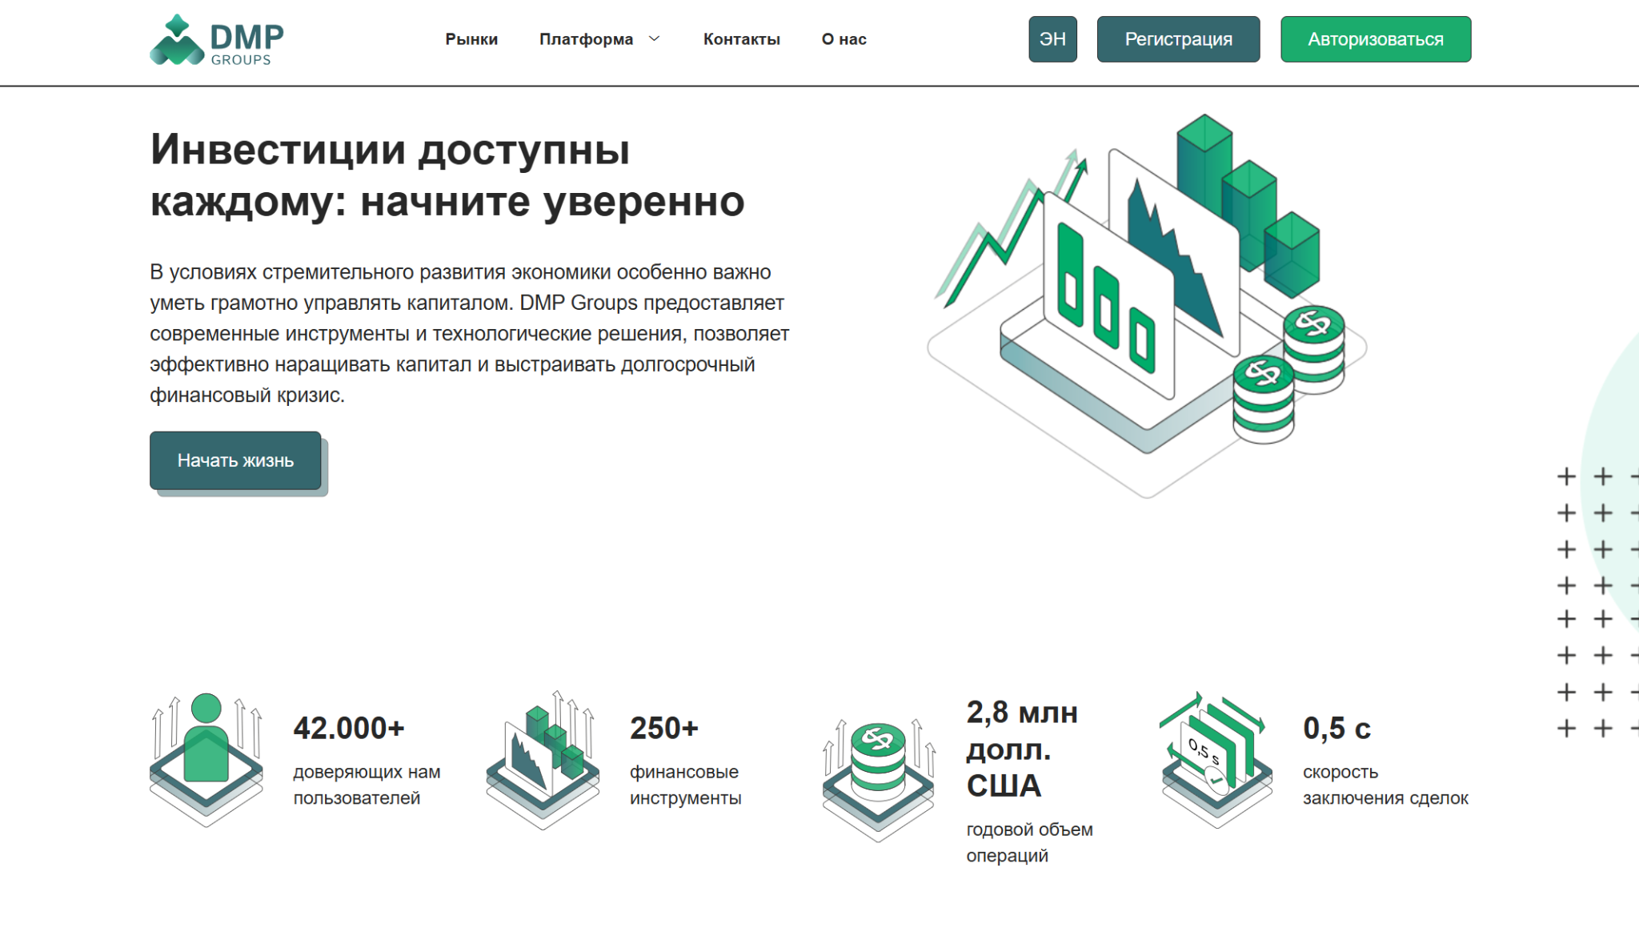This screenshot has width=1639, height=936.
Task: Click the 0.5s deal speed icon
Action: [1216, 759]
